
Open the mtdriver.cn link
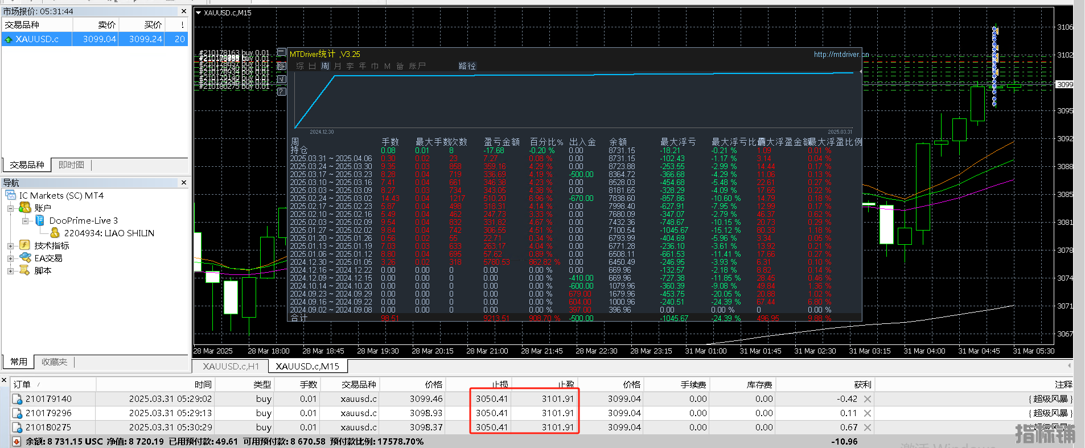840,55
